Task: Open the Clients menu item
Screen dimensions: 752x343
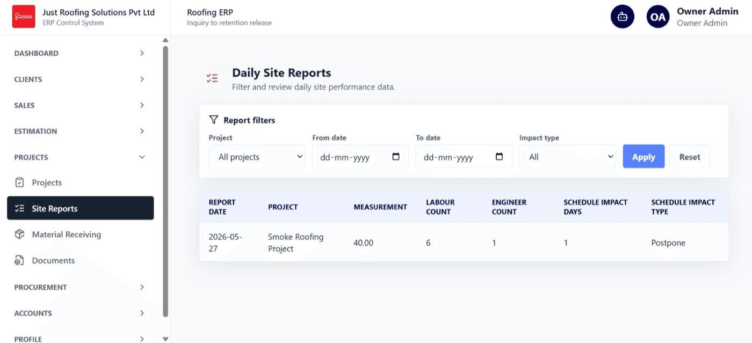Action: [x=80, y=79]
